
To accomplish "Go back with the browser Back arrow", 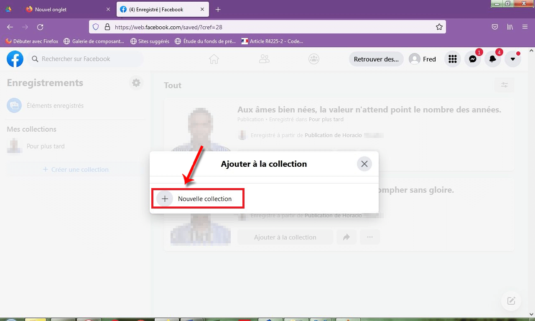I will click(10, 27).
